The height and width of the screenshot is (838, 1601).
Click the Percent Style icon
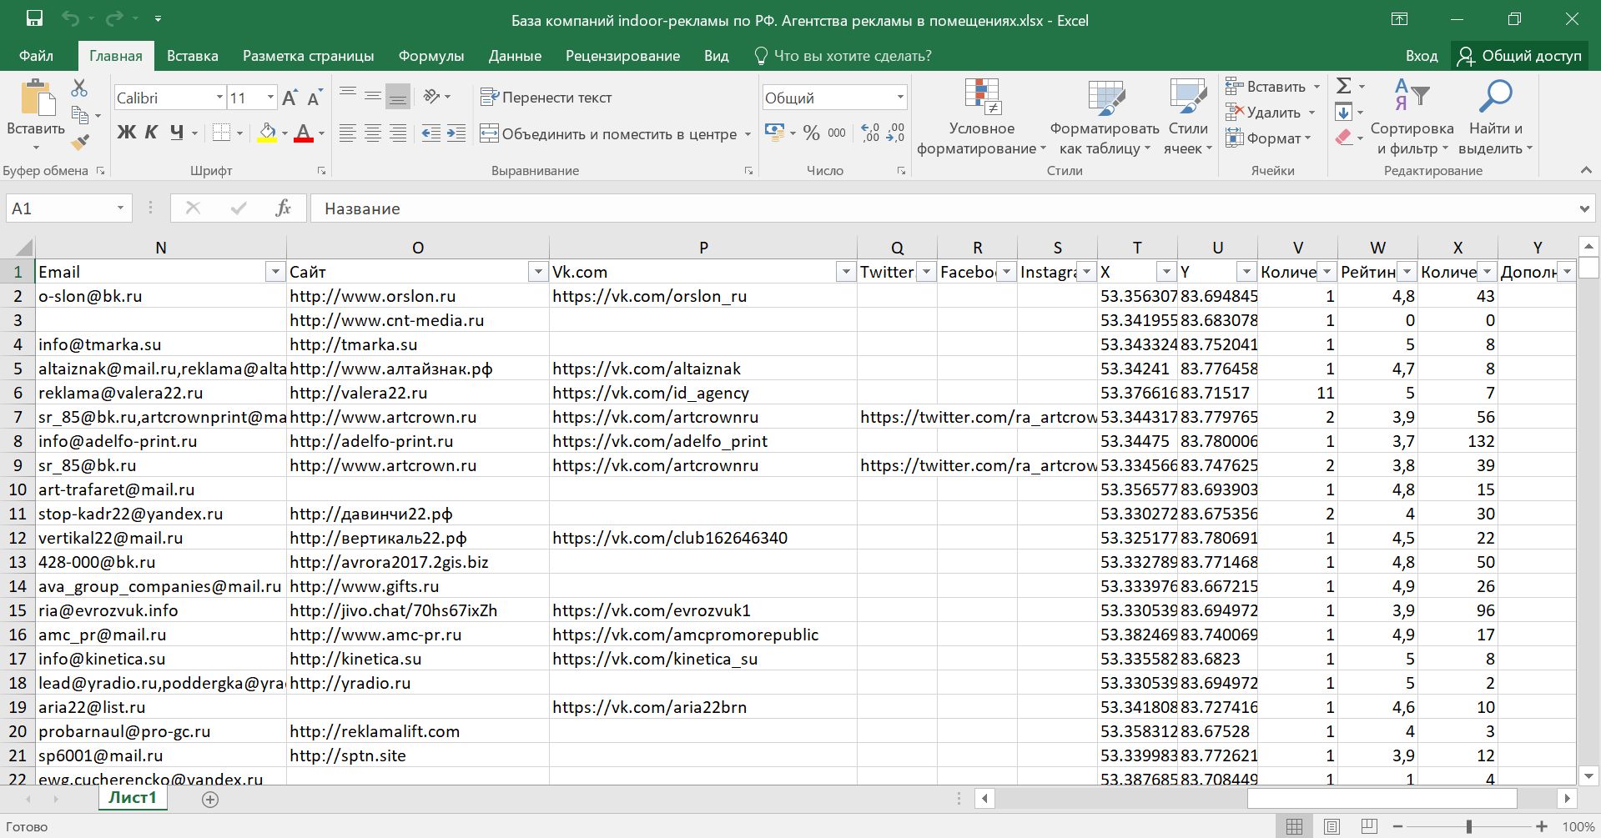click(x=811, y=133)
